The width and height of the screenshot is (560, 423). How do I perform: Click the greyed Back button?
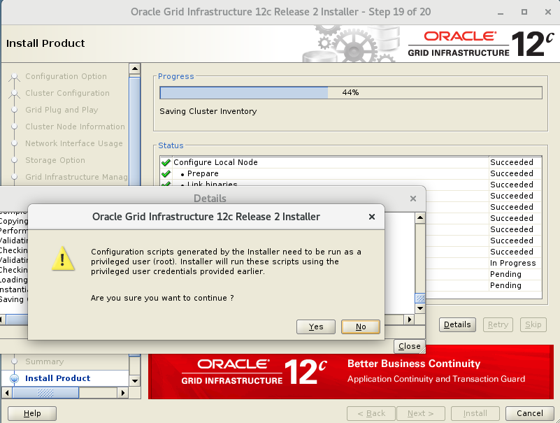(x=371, y=413)
